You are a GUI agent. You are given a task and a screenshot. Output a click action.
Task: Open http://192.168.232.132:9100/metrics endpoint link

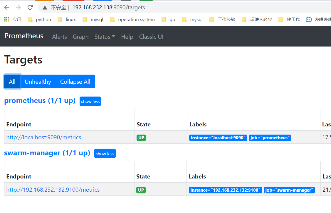[53, 190]
